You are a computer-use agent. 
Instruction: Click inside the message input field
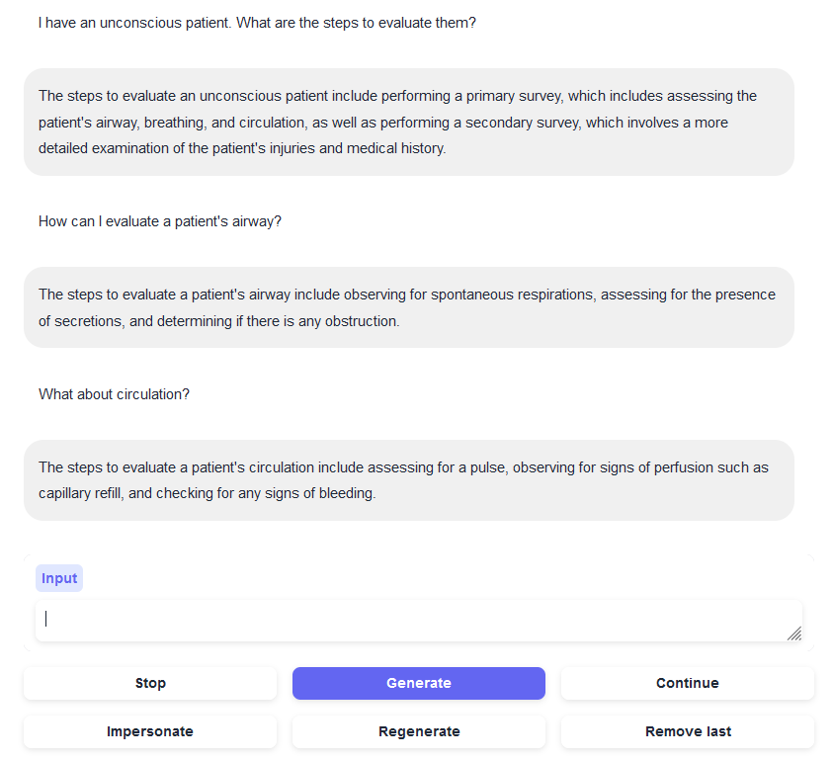[x=415, y=620]
